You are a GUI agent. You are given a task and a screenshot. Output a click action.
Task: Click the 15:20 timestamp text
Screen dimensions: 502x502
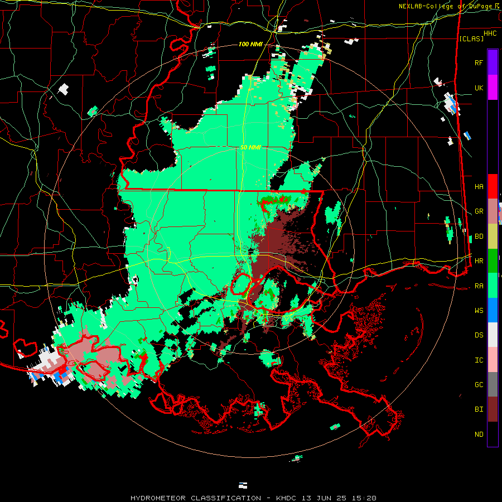point(365,498)
